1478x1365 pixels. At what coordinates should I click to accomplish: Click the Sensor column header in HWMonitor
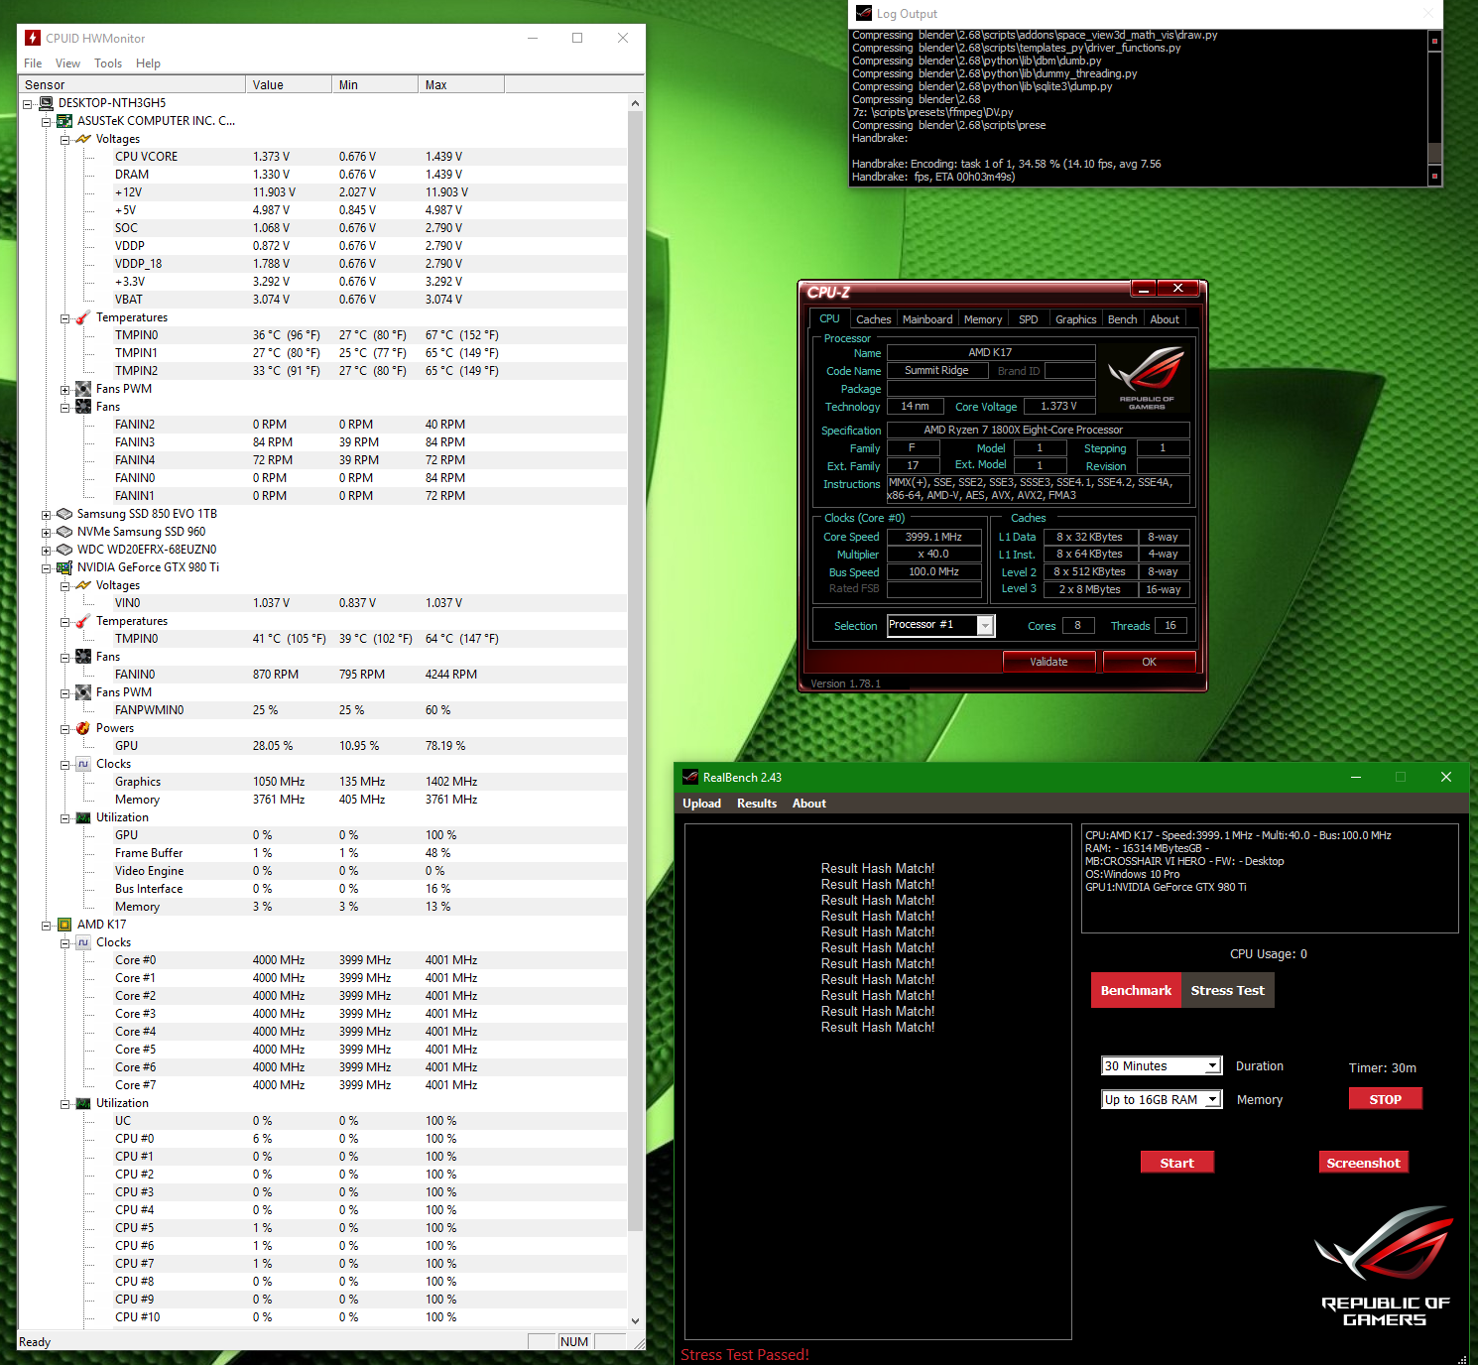coord(132,85)
